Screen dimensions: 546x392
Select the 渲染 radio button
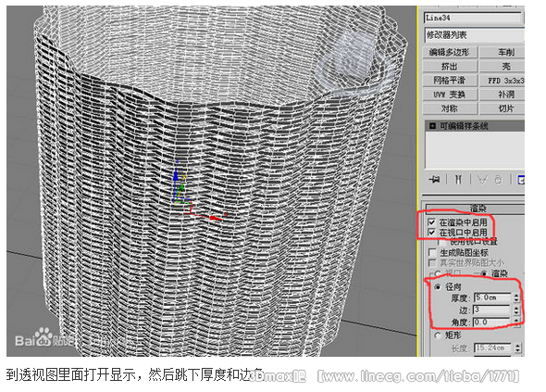coord(484,273)
